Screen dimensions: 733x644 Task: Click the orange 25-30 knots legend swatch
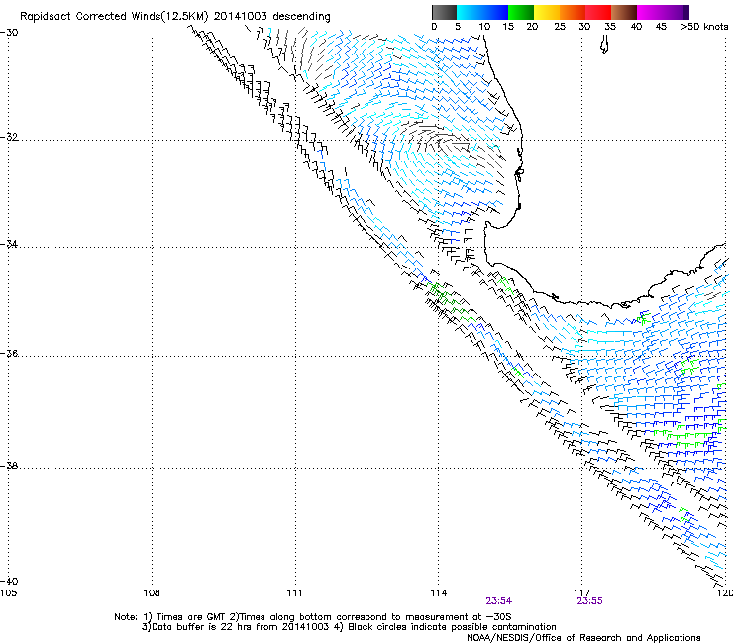tap(573, 12)
